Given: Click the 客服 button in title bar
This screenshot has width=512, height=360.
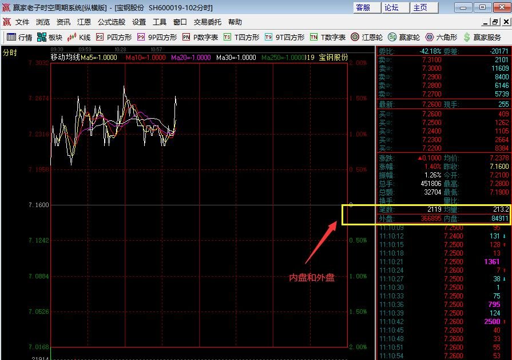Looking at the screenshot, I should (367, 7).
